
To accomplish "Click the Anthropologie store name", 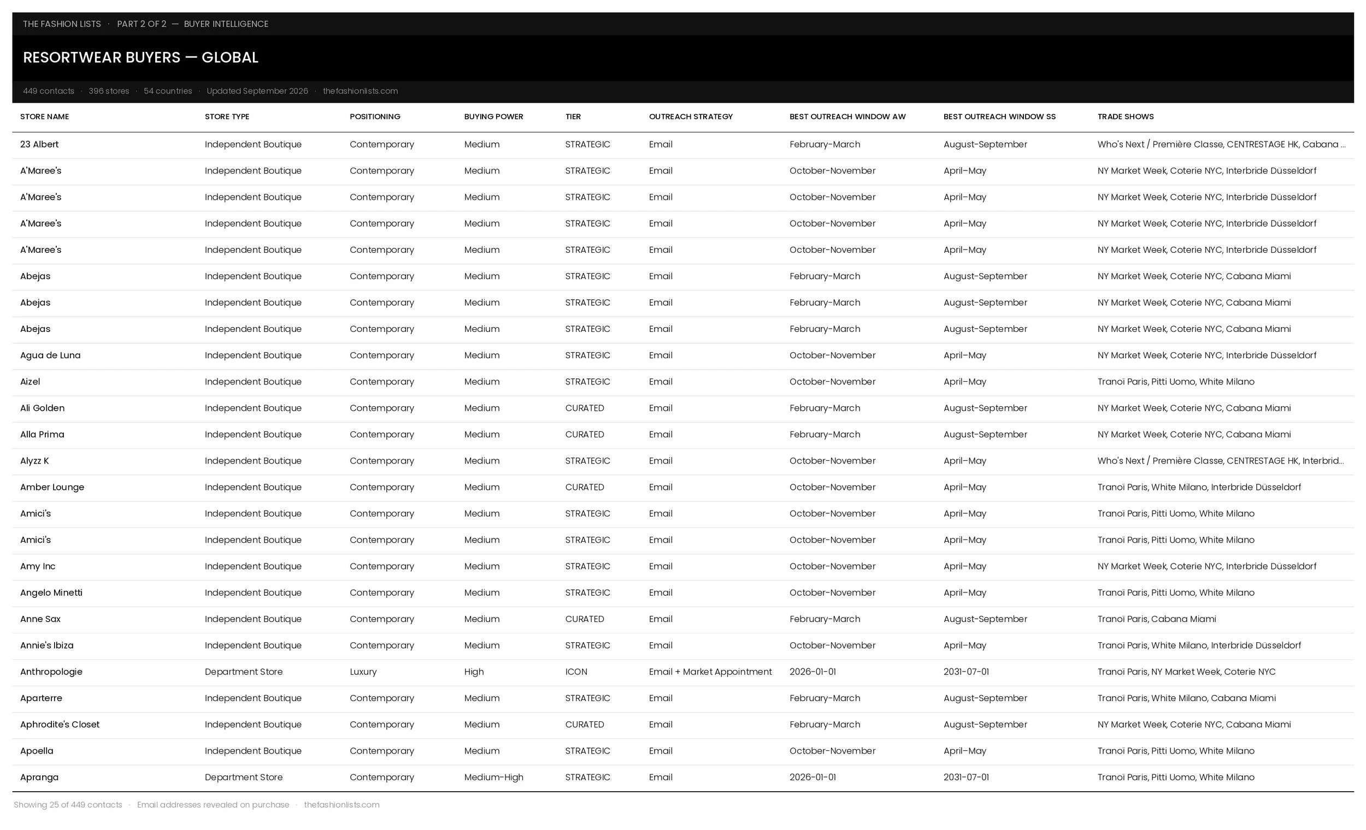I will [x=51, y=672].
